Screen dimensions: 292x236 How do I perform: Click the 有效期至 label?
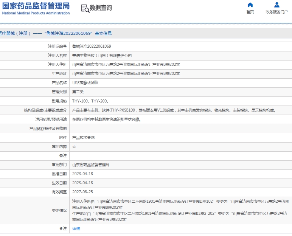(x=59, y=192)
